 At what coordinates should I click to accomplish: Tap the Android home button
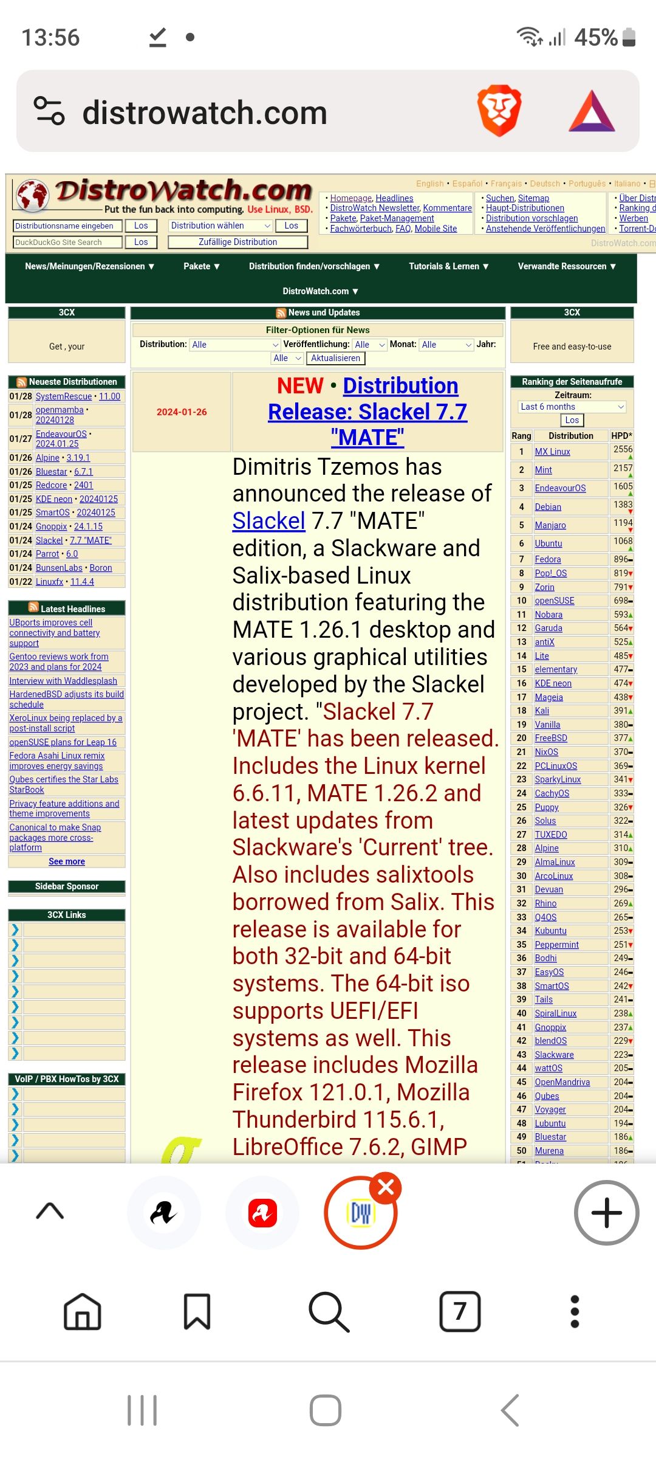(x=326, y=1410)
